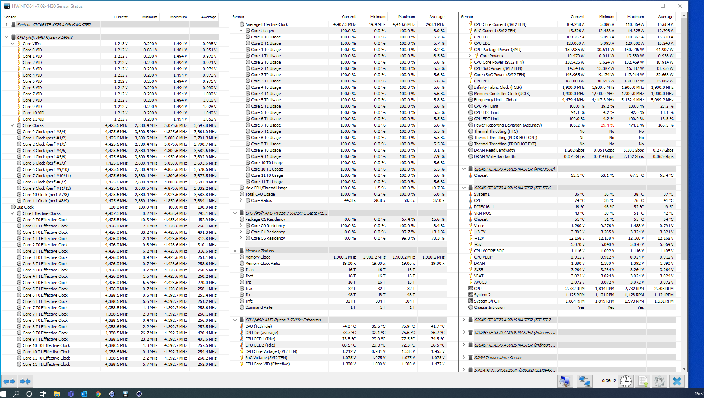704x398 pixels.
Task: Start logging with the sheet plus icon
Action: tap(643, 381)
